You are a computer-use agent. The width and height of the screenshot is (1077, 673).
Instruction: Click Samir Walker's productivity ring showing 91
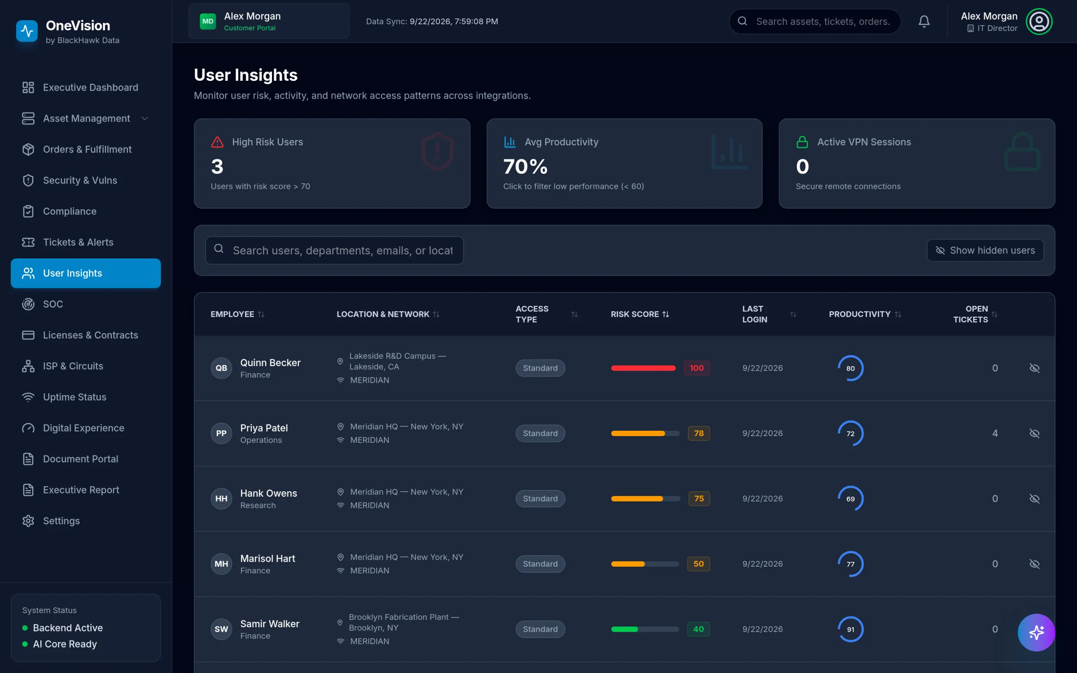[850, 629]
